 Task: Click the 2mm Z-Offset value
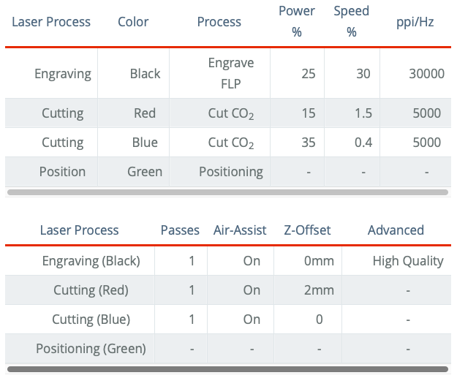click(319, 290)
